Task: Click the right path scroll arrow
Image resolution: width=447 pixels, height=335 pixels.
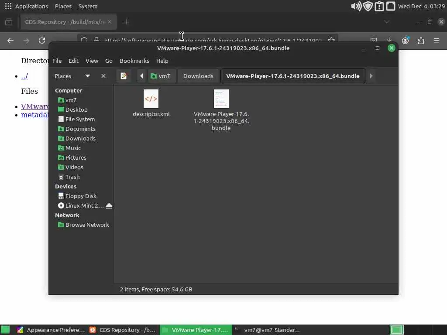Action: click(371, 76)
